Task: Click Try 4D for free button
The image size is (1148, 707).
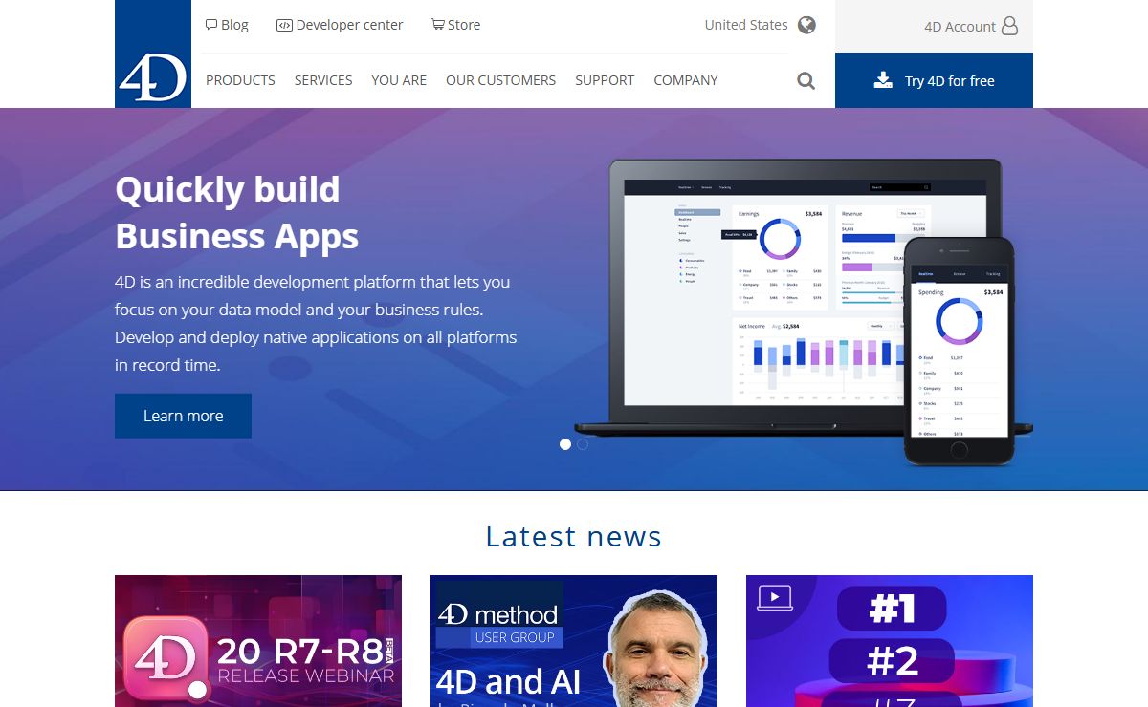Action: (934, 80)
